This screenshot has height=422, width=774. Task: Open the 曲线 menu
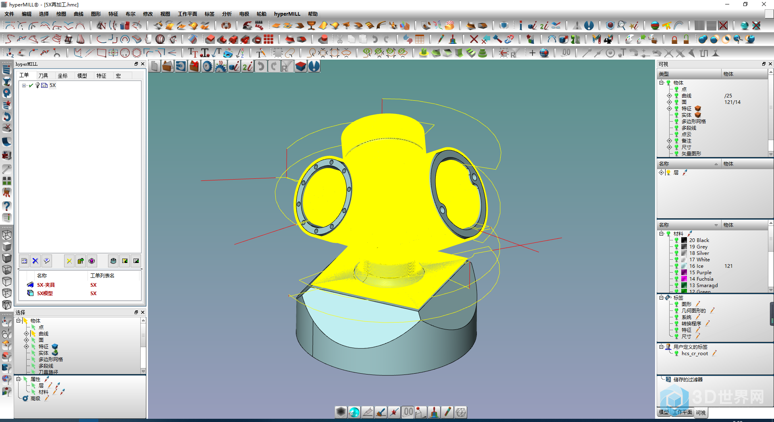(x=79, y=14)
